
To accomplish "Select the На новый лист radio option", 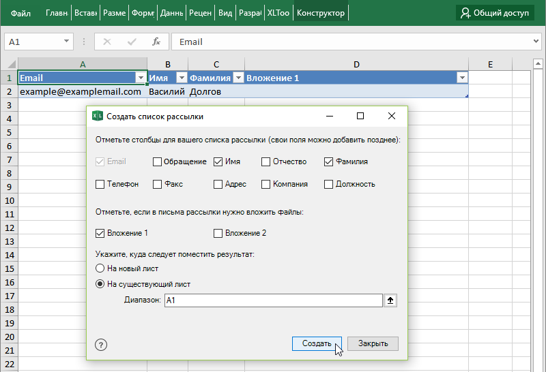I will coord(100,268).
